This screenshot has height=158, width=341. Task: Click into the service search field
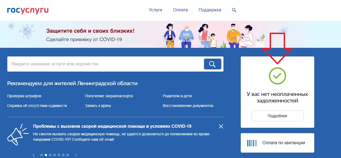pyautogui.click(x=106, y=64)
